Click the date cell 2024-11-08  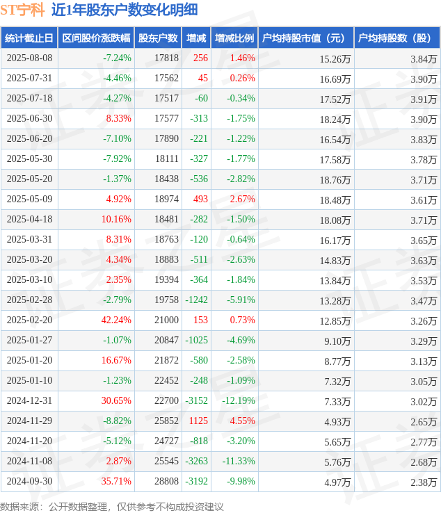tap(29, 462)
